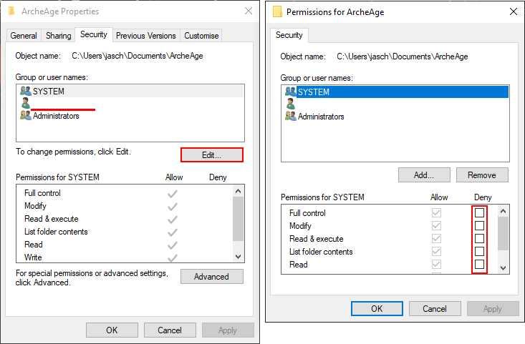Select SYSTEM in Properties user list
Image resolution: width=525 pixels, height=344 pixels.
[130, 91]
